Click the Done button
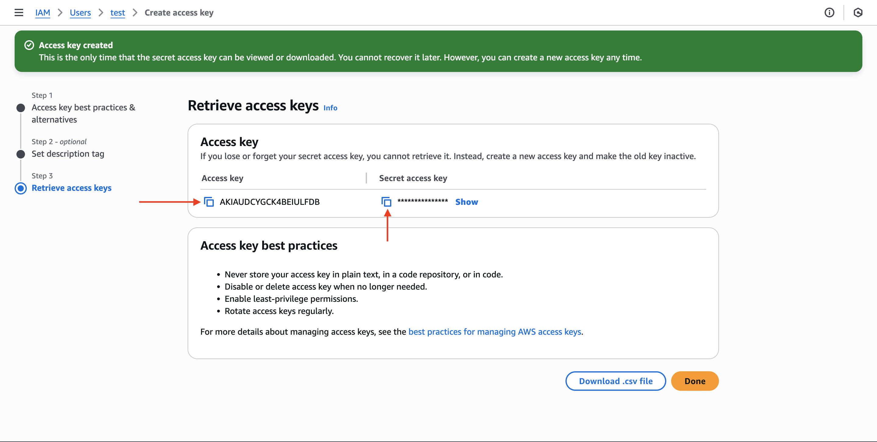 (x=695, y=381)
